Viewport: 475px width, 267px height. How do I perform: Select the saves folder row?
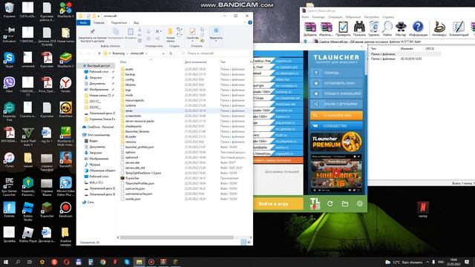(x=186, y=111)
